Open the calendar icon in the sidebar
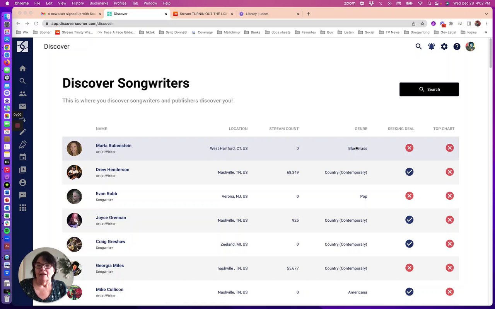This screenshot has width=495, height=309. [23, 157]
